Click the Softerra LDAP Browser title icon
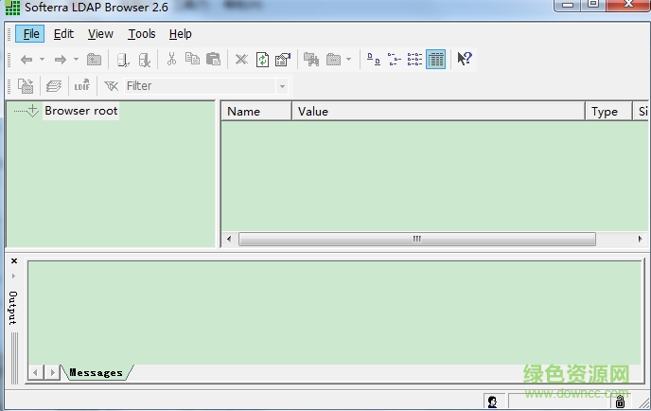 (x=12, y=8)
